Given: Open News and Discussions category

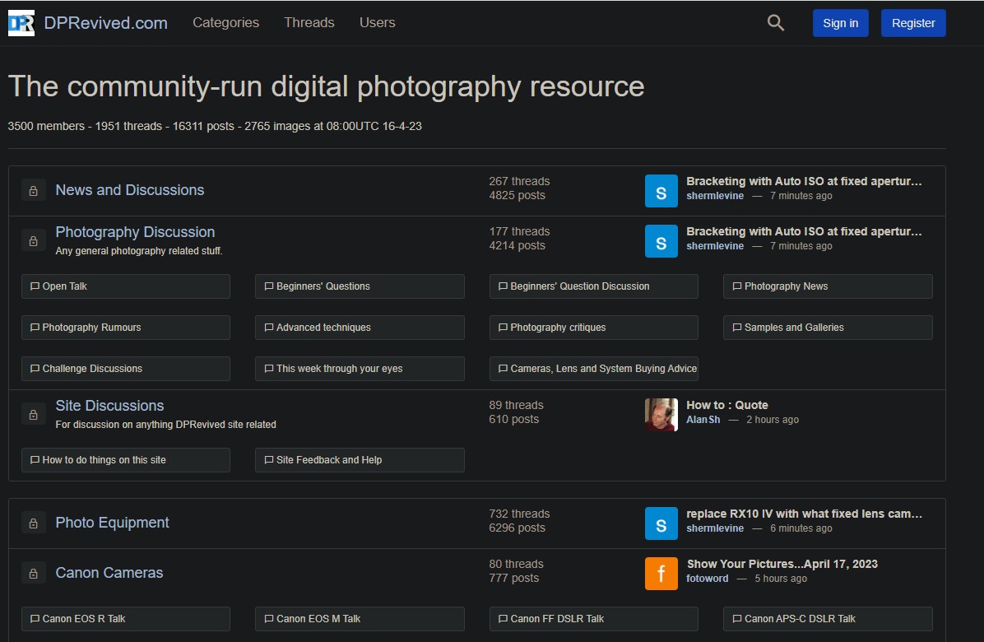Looking at the screenshot, I should tap(130, 190).
